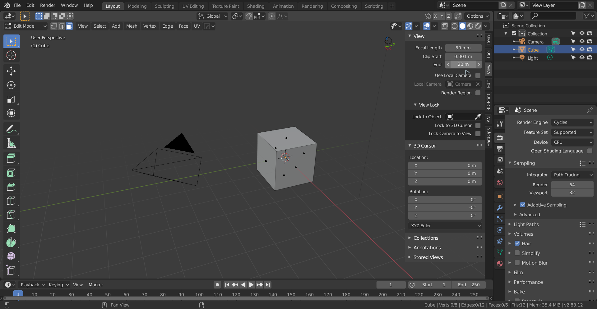This screenshot has height=309, width=597.
Task: Open the Mesh menu
Action: click(x=132, y=26)
